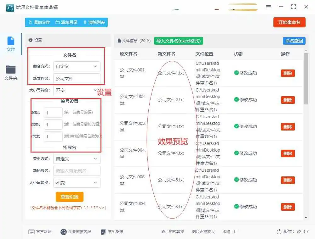Click 清除列表 toolbar button
Image resolution: width=315 pixels, height=239 pixels.
[94, 22]
